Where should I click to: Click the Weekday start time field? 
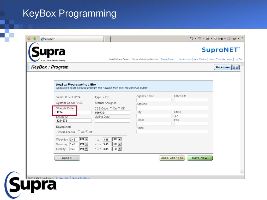[x=74, y=140]
